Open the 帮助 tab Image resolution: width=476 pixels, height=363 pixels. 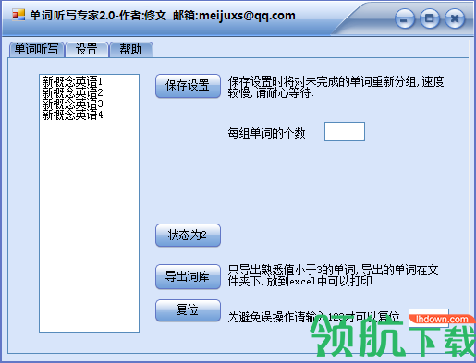(x=131, y=50)
